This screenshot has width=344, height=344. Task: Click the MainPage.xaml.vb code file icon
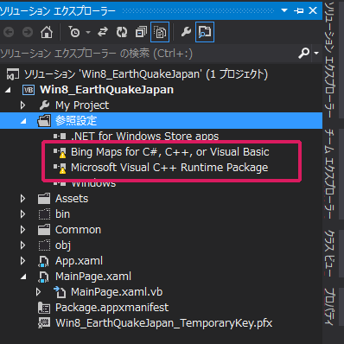point(60,291)
